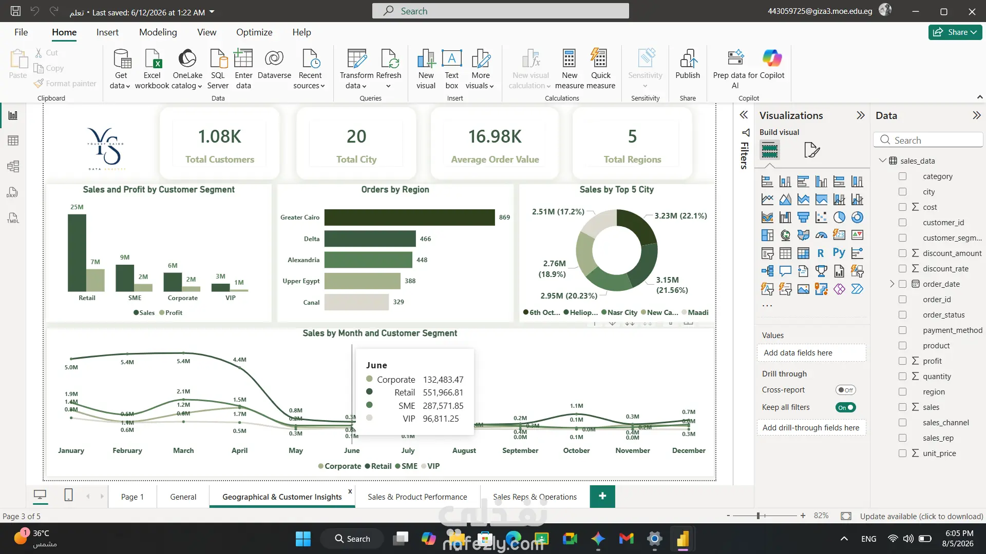
Task: Collapse the sales_data table tree
Action: pyautogui.click(x=883, y=161)
